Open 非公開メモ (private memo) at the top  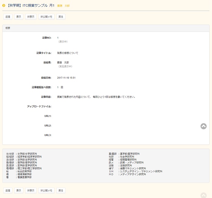click(x=47, y=17)
